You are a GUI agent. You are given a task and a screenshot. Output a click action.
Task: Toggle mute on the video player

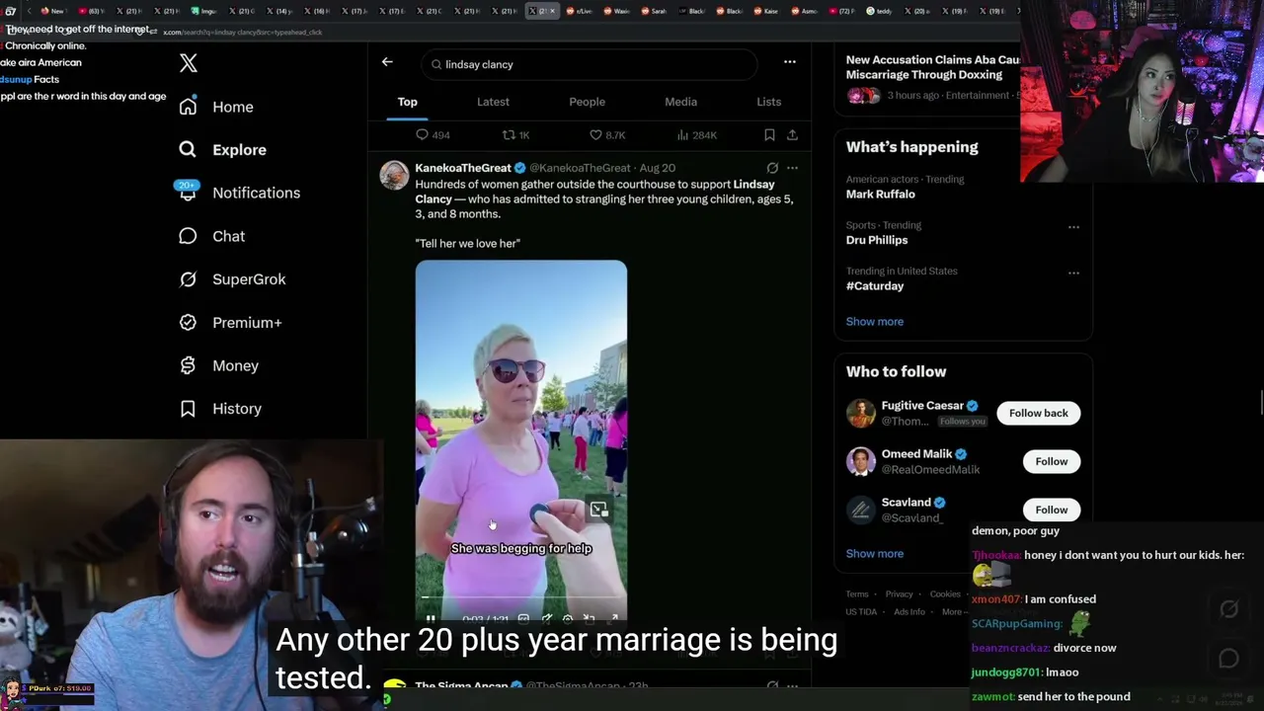[546, 619]
